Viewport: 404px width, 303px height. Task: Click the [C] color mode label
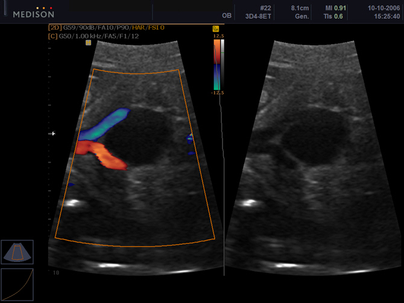pyautogui.click(x=53, y=36)
